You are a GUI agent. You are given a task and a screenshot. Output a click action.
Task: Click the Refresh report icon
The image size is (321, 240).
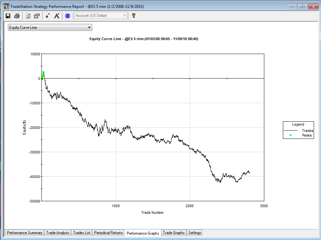point(28,16)
